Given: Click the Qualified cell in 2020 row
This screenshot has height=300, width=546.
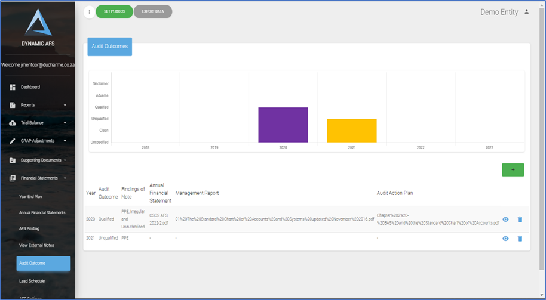Looking at the screenshot, I should point(106,219).
